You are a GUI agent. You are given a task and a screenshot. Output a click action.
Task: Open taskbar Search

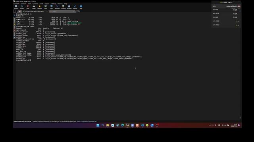103,125
